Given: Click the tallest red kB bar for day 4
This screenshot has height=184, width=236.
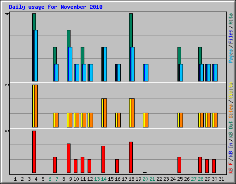Looking at the screenshot, I should (x=34, y=152).
